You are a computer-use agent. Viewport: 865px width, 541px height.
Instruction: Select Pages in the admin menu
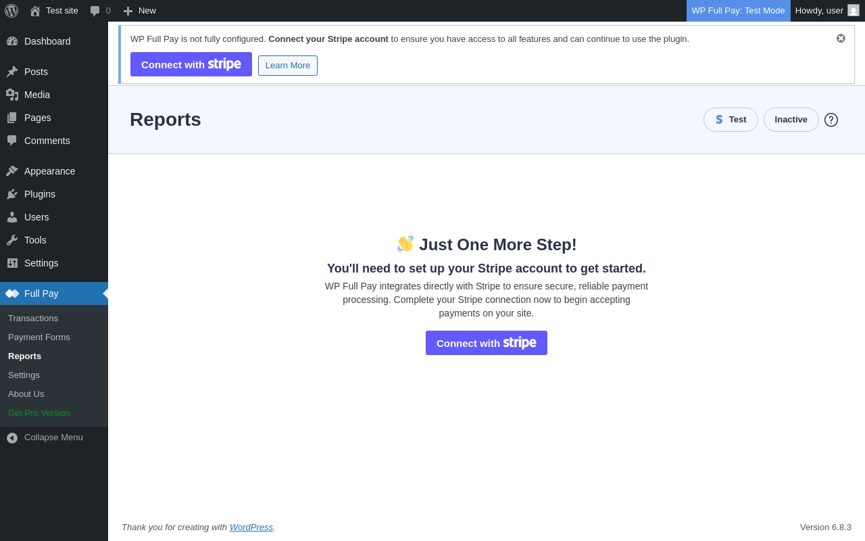click(x=54, y=118)
